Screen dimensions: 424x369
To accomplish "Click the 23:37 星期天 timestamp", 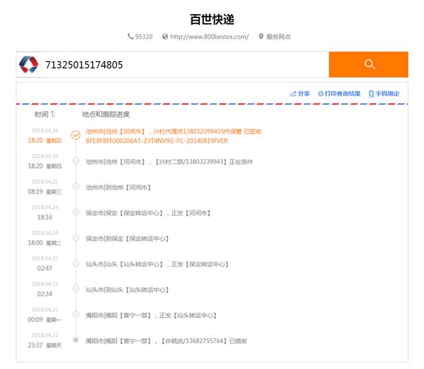I will coord(44,345).
